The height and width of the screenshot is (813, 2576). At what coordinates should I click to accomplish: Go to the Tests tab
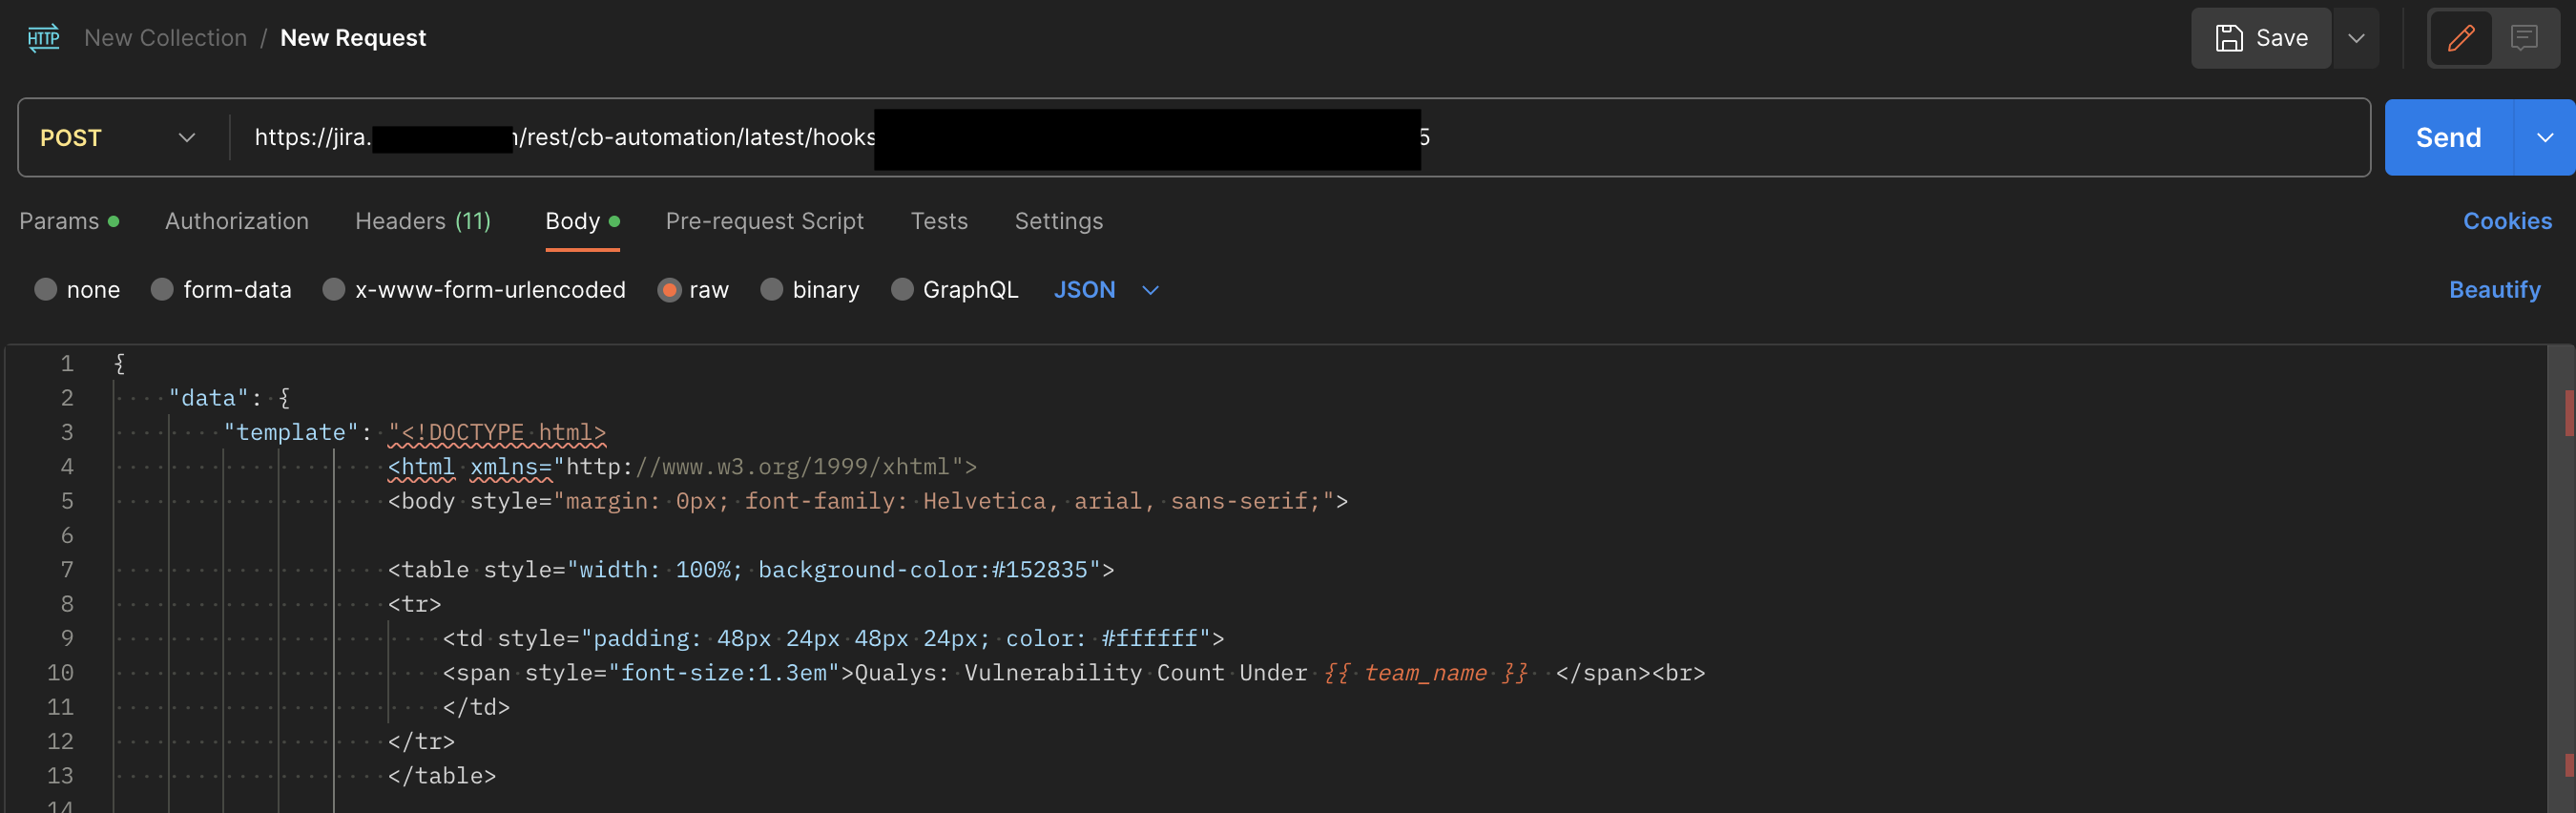[x=939, y=221]
